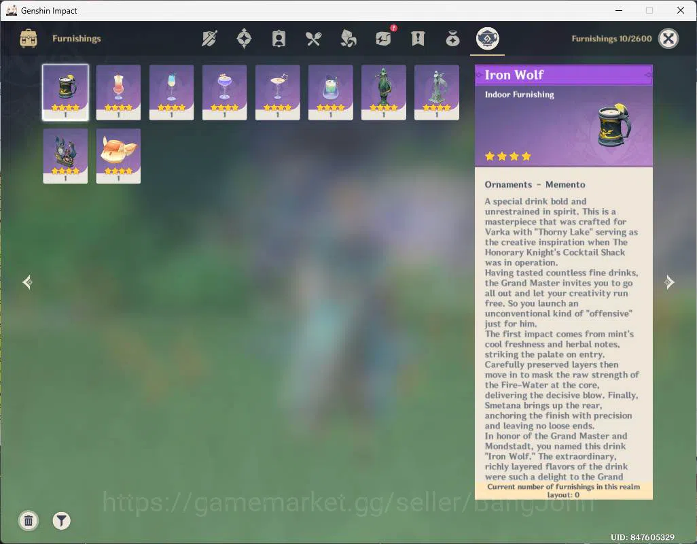Screen dimensions: 697x544
Task: Select the tall blue-yellow drink furnishing
Action: click(172, 92)
